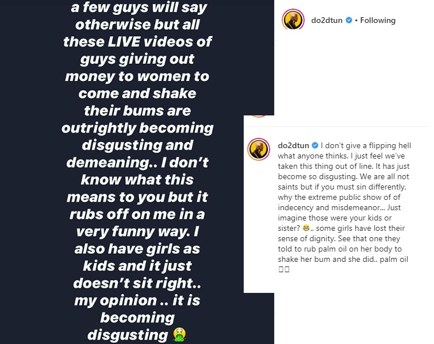Click the "my opinion .. it is" line

click(137, 300)
